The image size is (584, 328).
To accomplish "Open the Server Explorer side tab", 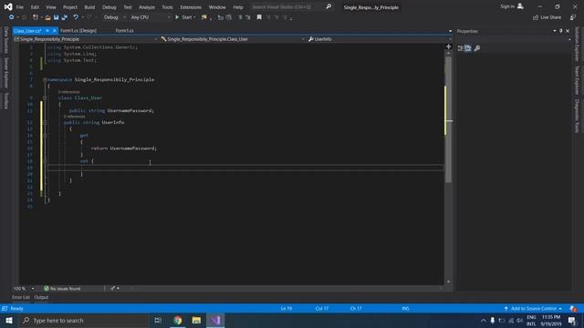I will click(x=6, y=73).
